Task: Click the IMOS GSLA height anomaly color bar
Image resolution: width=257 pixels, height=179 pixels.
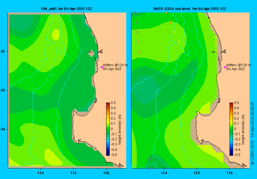Action: (x=231, y=129)
